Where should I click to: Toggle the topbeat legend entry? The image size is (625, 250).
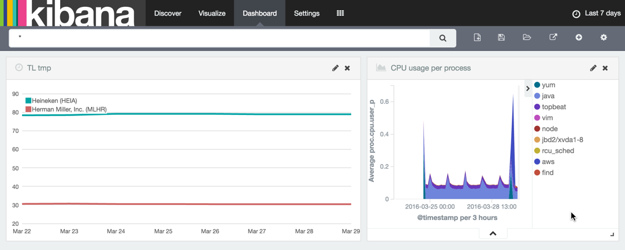(552, 107)
